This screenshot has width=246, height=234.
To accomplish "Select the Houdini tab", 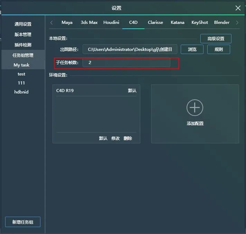I will pyautogui.click(x=111, y=22).
